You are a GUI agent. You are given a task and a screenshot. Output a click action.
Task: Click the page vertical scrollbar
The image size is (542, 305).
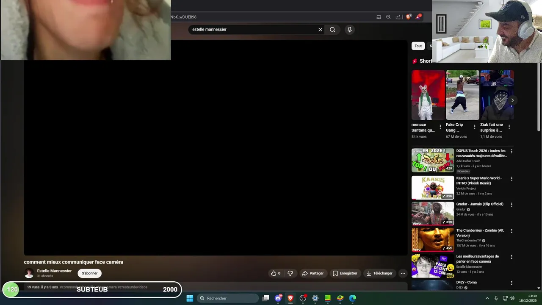539,97
